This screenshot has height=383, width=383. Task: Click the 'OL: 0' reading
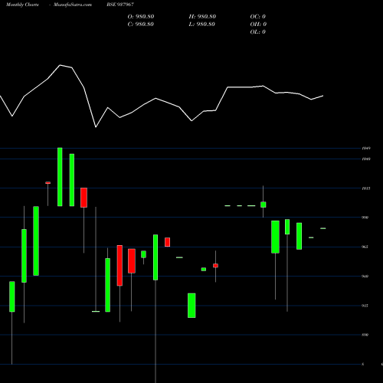point(257,32)
